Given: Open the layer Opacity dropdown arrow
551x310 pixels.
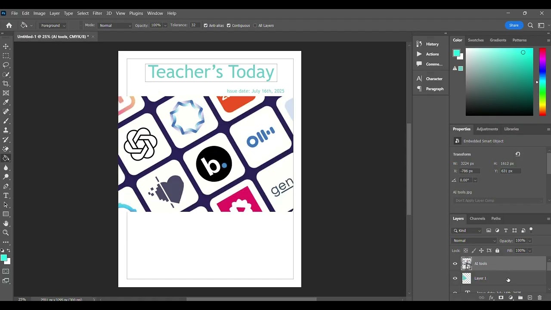Looking at the screenshot, I should (x=529, y=241).
